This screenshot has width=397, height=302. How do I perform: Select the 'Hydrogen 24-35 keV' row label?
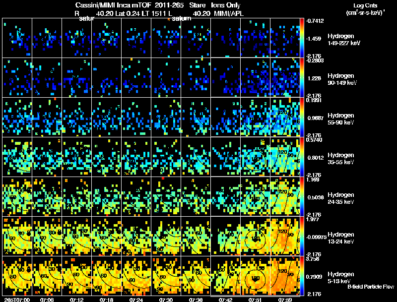[341, 198]
